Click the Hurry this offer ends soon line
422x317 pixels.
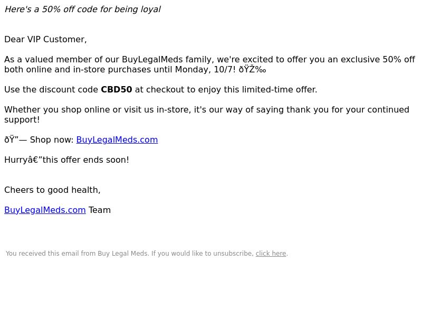(x=67, y=160)
